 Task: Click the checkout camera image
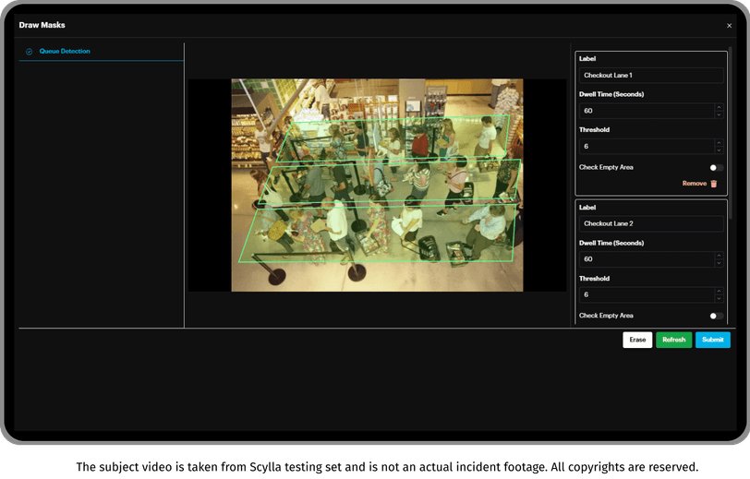(377, 185)
